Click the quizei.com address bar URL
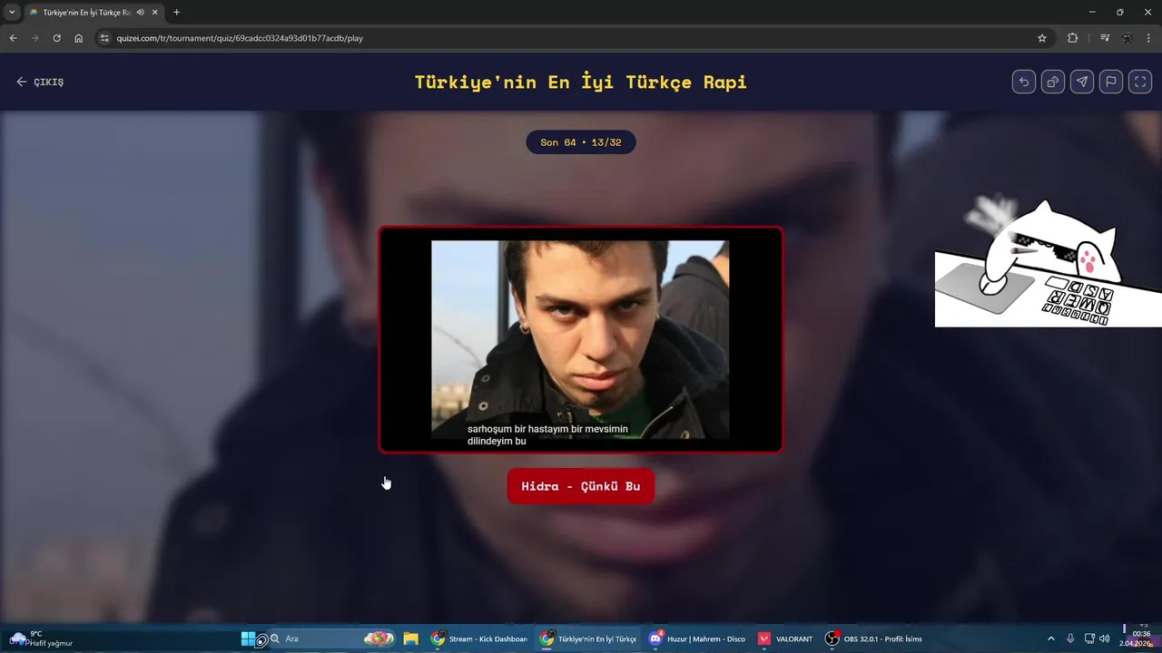 click(240, 38)
